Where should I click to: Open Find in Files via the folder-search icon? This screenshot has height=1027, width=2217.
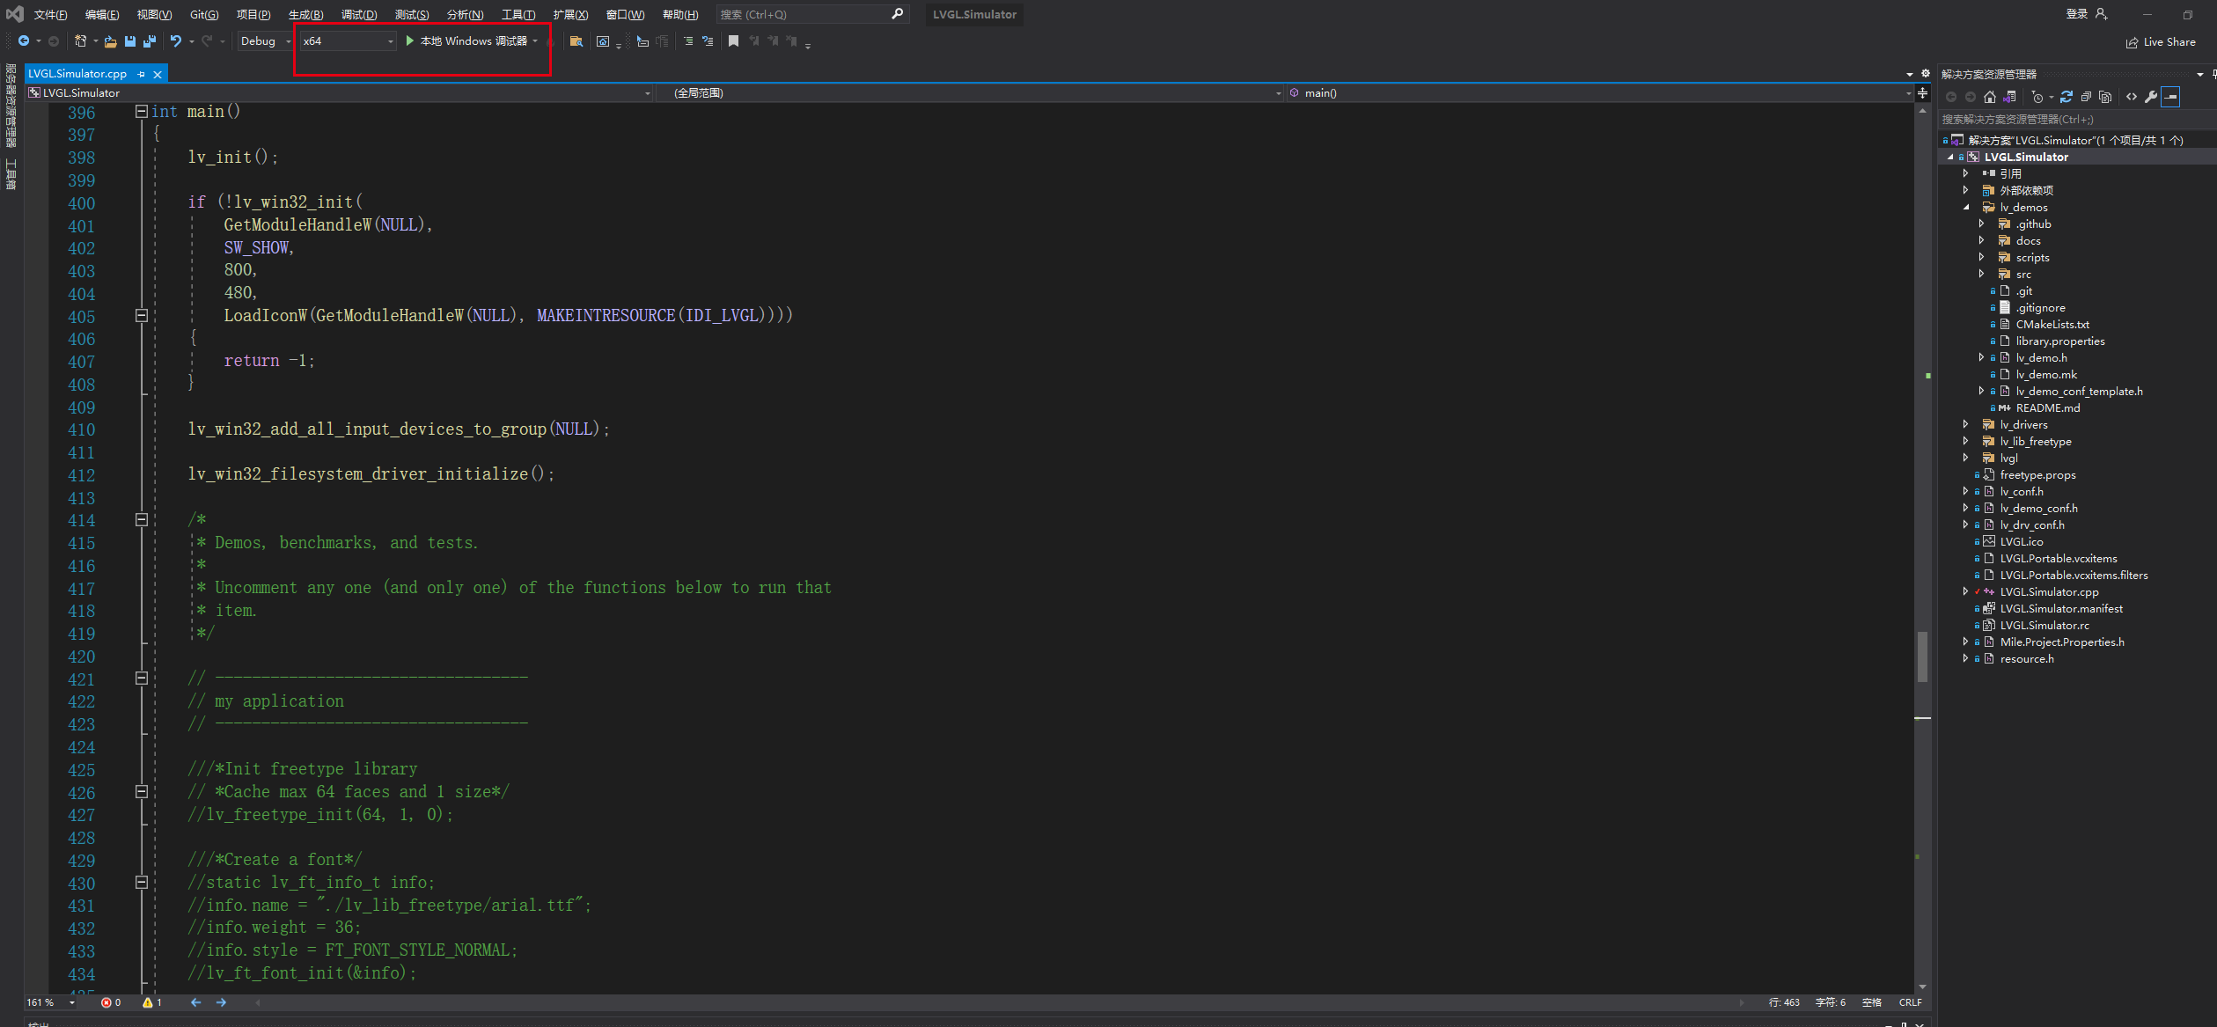tap(576, 41)
